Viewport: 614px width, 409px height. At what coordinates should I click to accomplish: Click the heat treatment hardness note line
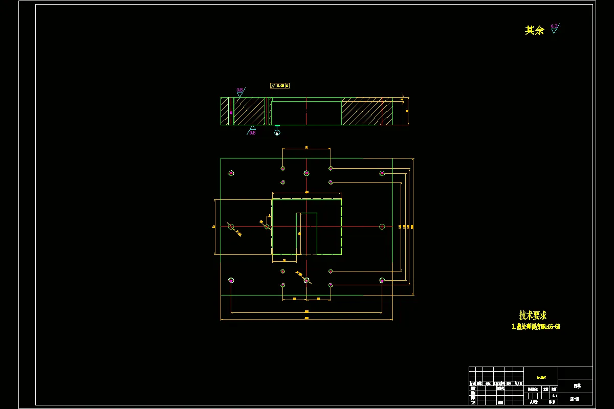(536, 327)
